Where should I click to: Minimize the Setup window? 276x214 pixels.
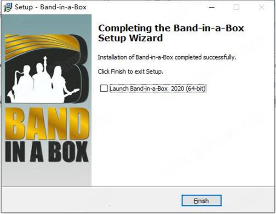coord(212,7)
